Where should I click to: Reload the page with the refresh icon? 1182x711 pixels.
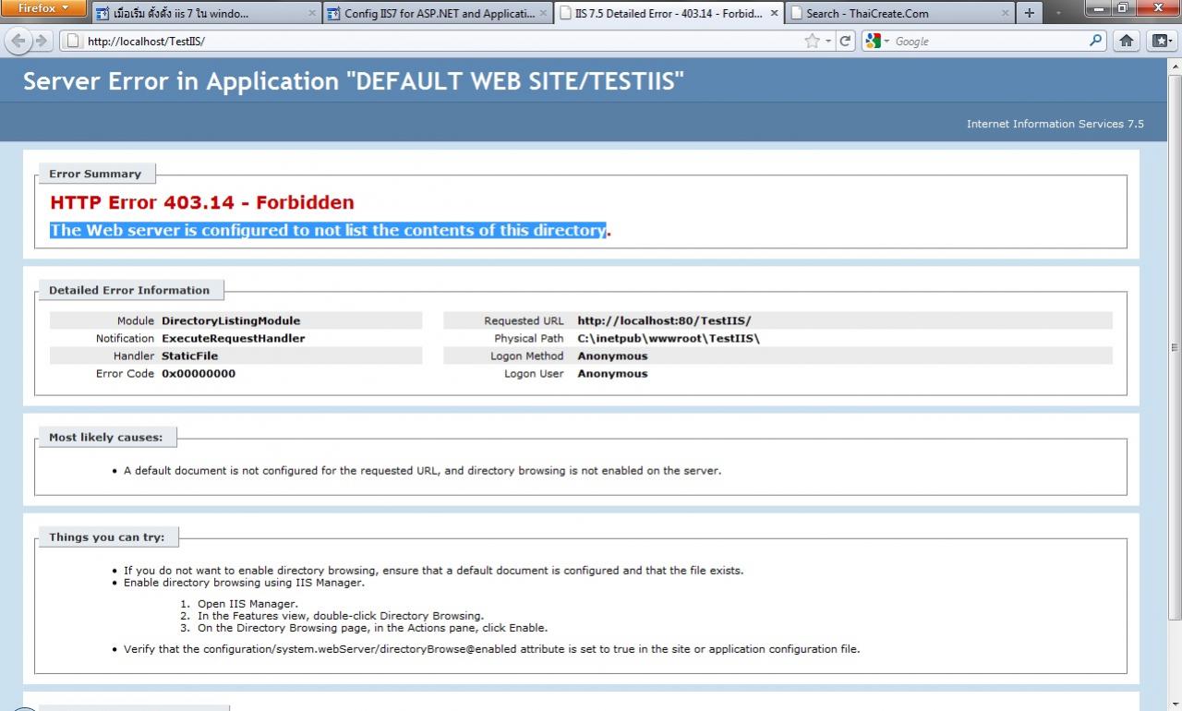click(845, 41)
